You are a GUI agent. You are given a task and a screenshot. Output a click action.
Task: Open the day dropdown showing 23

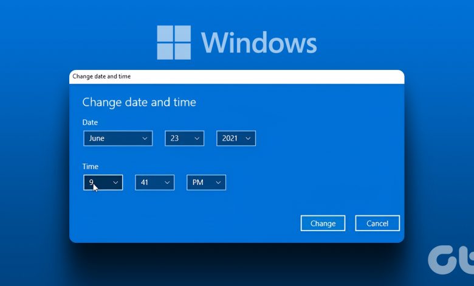(x=184, y=138)
